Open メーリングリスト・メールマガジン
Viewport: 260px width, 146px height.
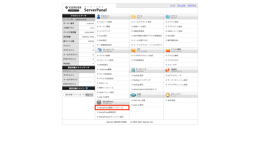[x=148, y=45]
